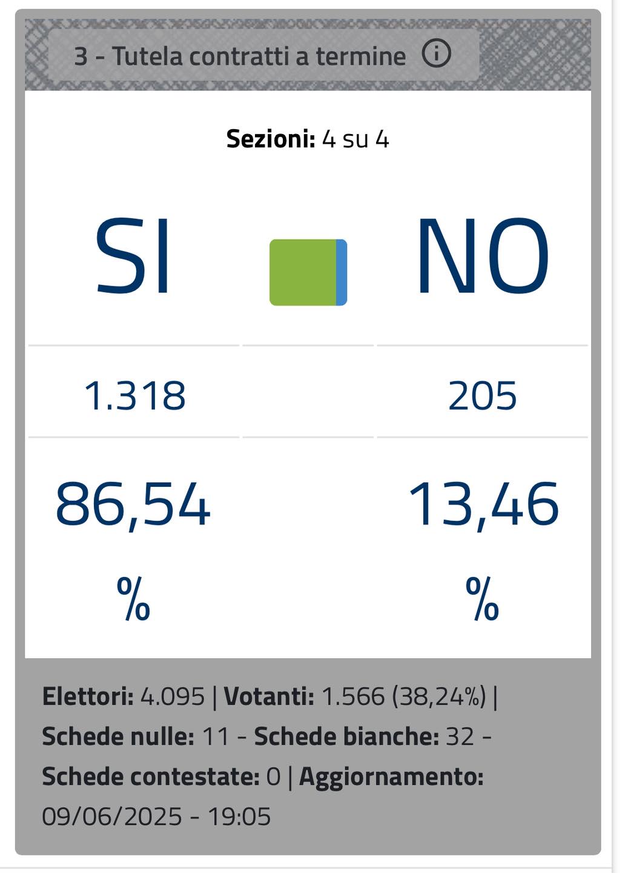625x873 pixels.
Task: Click the Schede nulle count
Action: tap(136, 737)
